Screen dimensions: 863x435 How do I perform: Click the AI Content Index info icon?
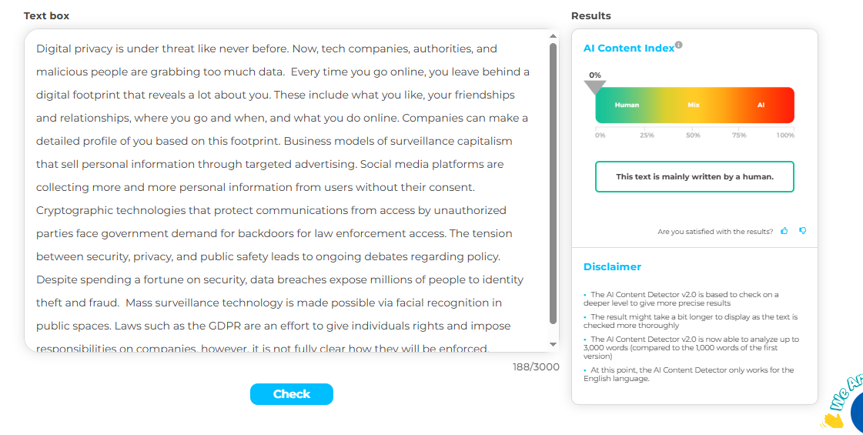[678, 45]
